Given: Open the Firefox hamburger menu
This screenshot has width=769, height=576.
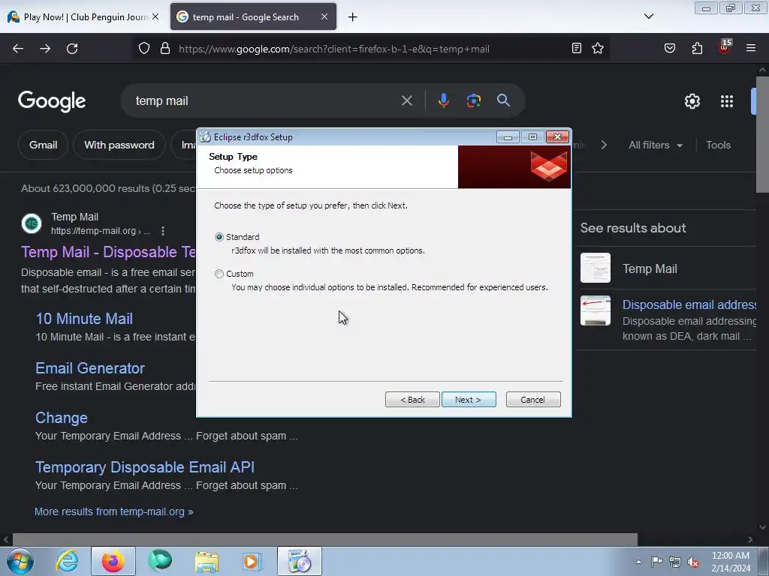Looking at the screenshot, I should click(x=751, y=48).
